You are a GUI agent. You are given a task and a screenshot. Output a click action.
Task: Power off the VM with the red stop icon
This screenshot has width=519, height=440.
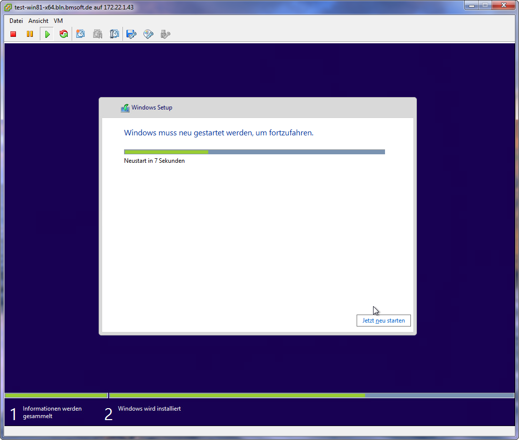tap(13, 34)
